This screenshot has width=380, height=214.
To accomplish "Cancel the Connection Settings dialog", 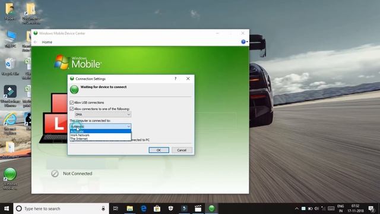I will 182,150.
